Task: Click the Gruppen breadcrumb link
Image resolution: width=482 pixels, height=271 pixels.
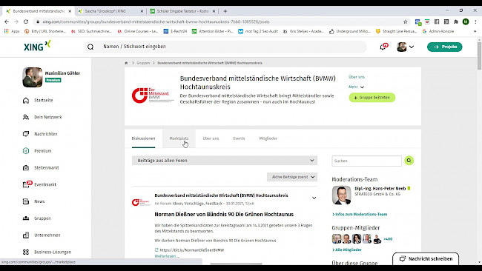Action: pos(143,63)
